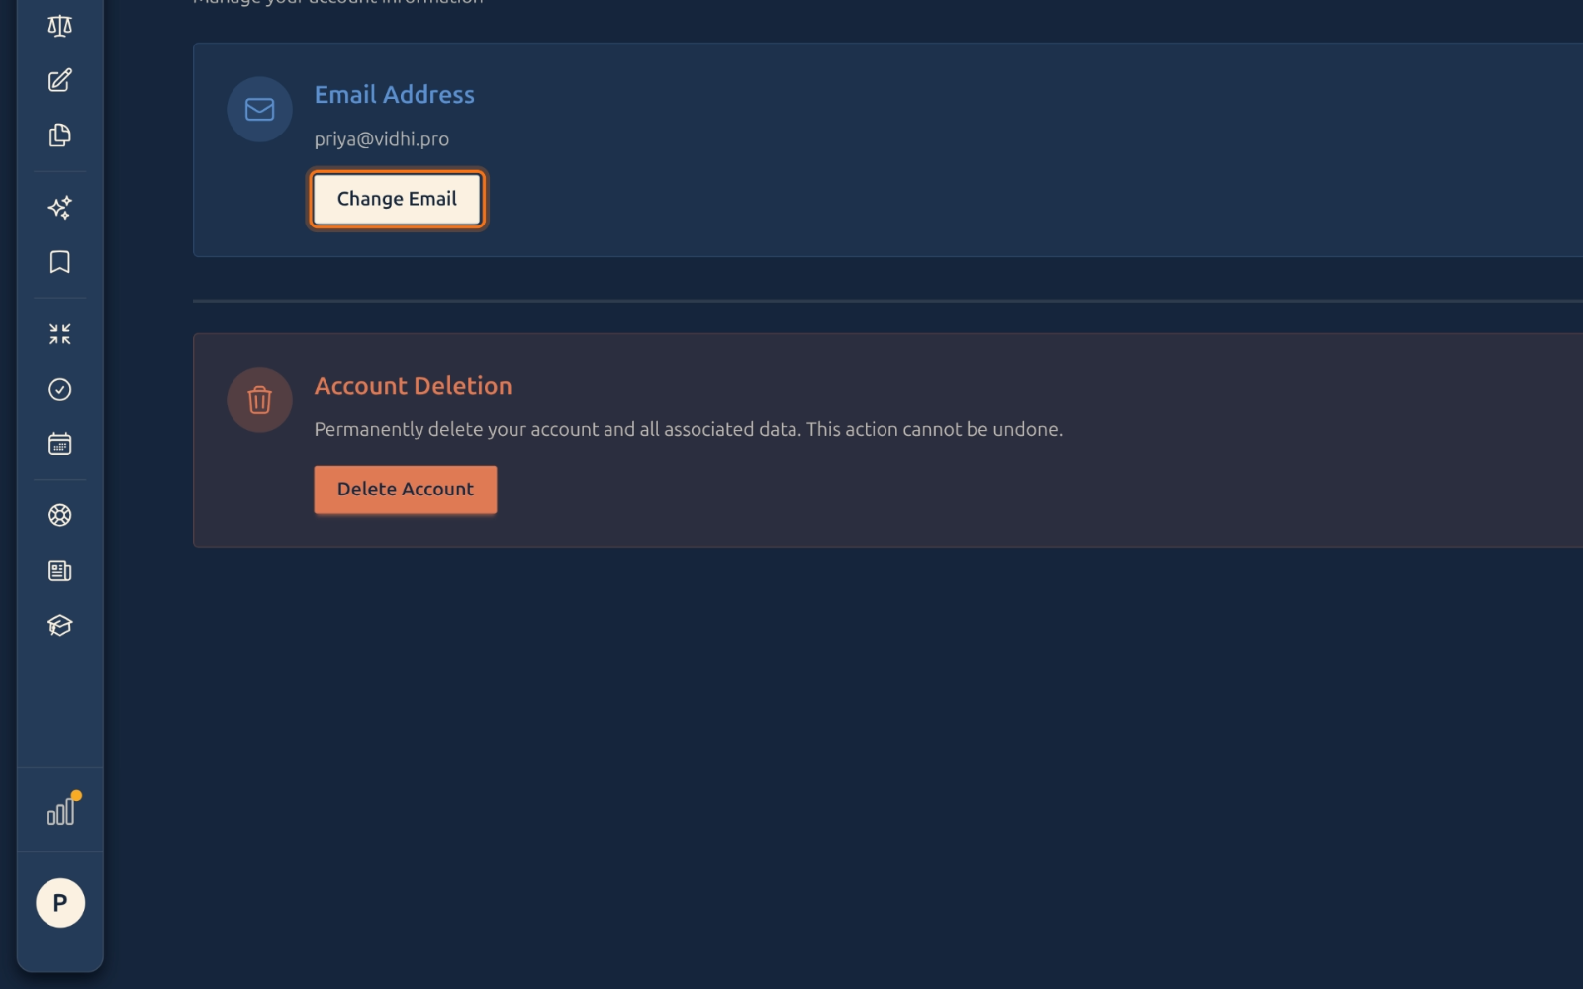This screenshot has width=1583, height=989.
Task: Click the Delete Account button
Action: [406, 490]
